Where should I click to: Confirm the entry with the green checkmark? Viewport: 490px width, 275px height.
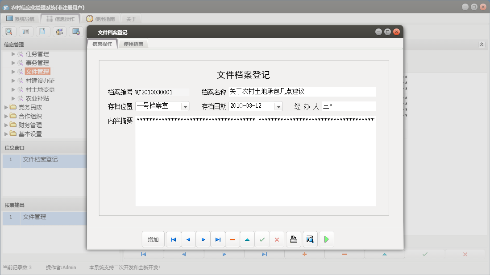pos(262,239)
